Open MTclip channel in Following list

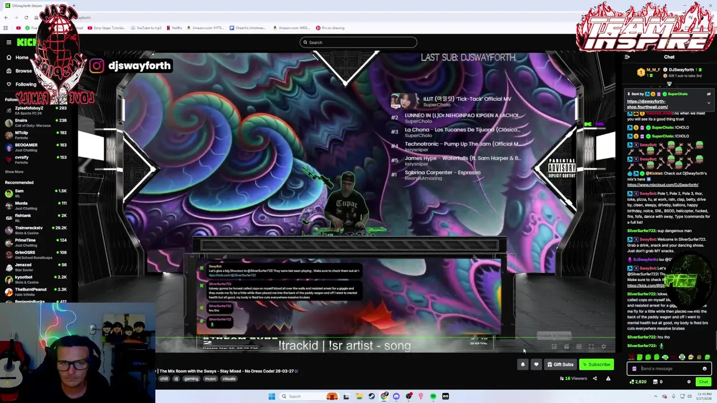point(36,135)
